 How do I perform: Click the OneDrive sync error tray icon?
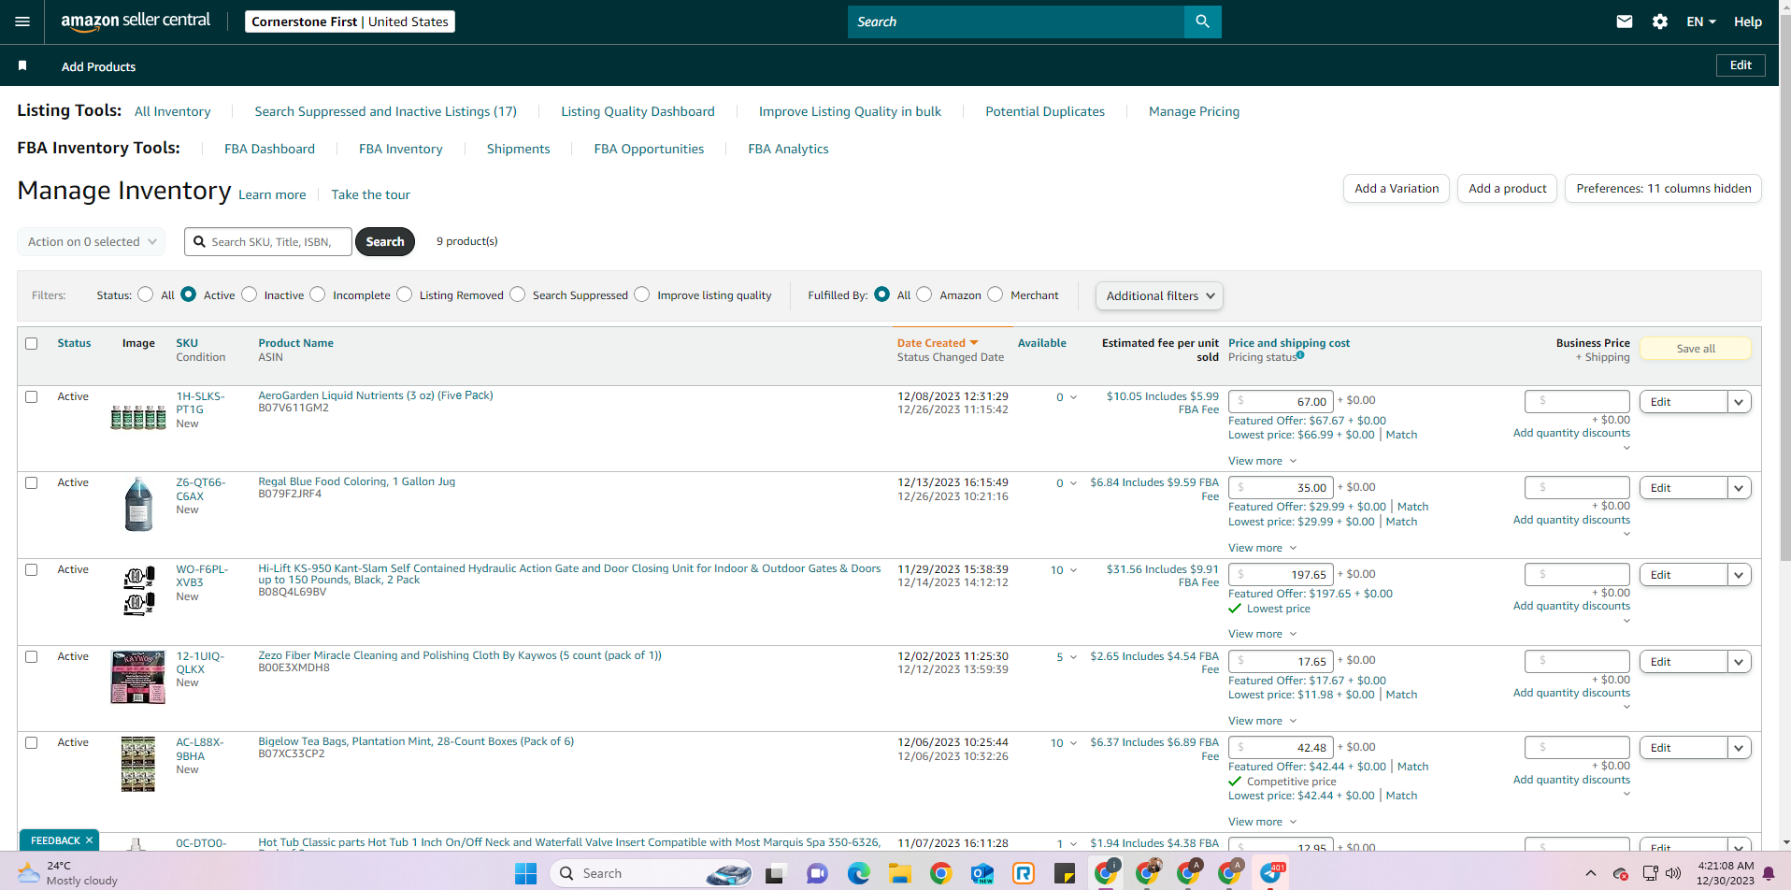[x=1621, y=873]
